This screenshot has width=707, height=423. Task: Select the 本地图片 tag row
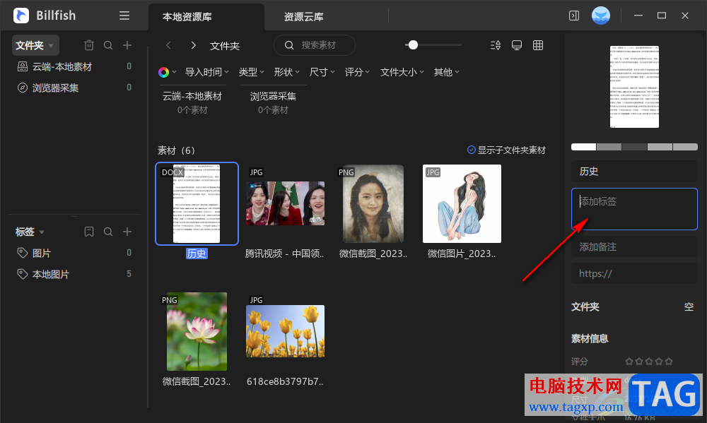[x=74, y=274]
